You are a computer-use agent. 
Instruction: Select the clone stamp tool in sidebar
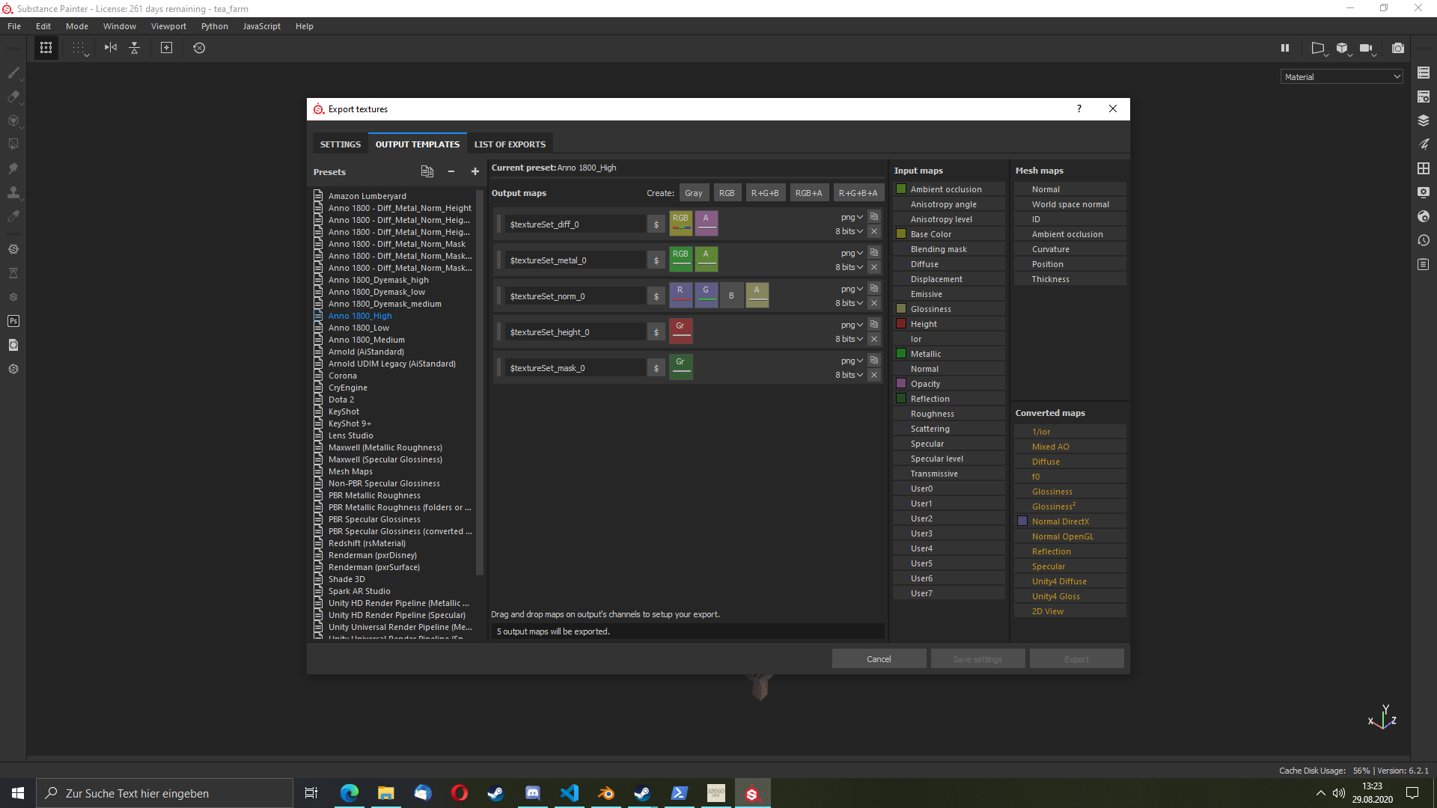coord(13,192)
